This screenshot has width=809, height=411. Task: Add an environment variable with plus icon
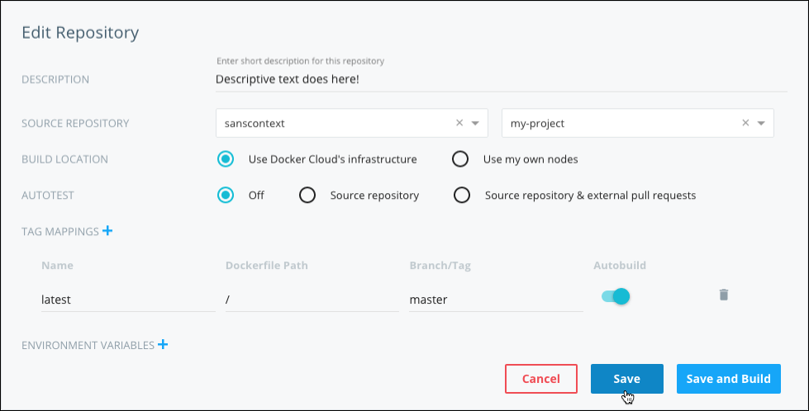163,345
